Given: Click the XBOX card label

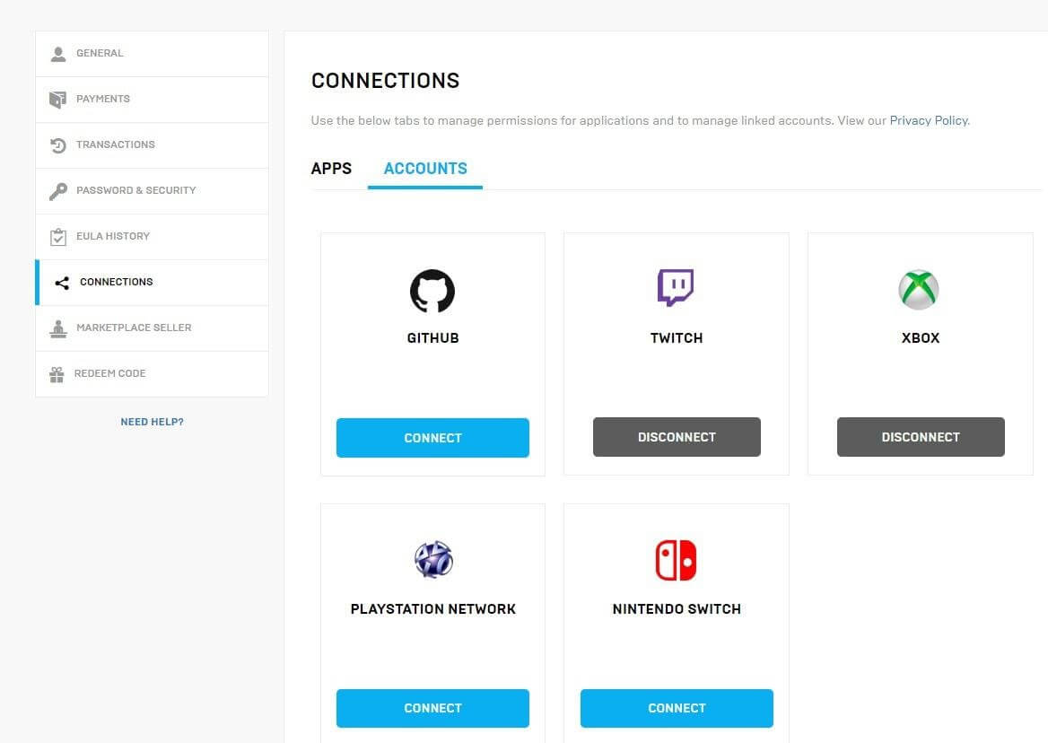Looking at the screenshot, I should tap(921, 338).
